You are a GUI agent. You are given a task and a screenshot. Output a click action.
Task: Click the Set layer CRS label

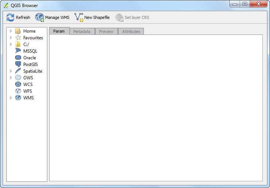tap(137, 17)
